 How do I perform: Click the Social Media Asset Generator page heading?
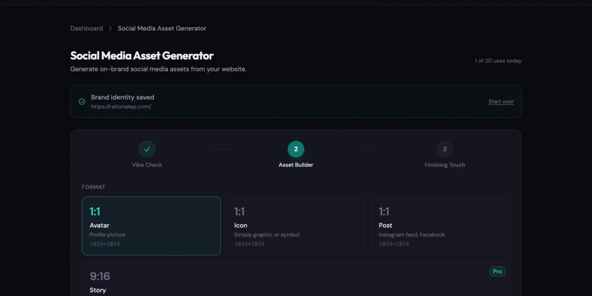click(142, 56)
